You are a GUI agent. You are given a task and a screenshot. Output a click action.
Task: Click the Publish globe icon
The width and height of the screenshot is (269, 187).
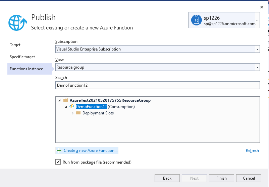pos(18,23)
